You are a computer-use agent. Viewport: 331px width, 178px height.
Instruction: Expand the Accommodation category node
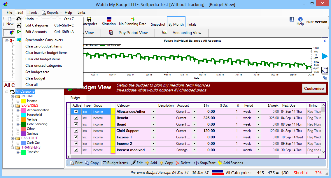coord(18,110)
